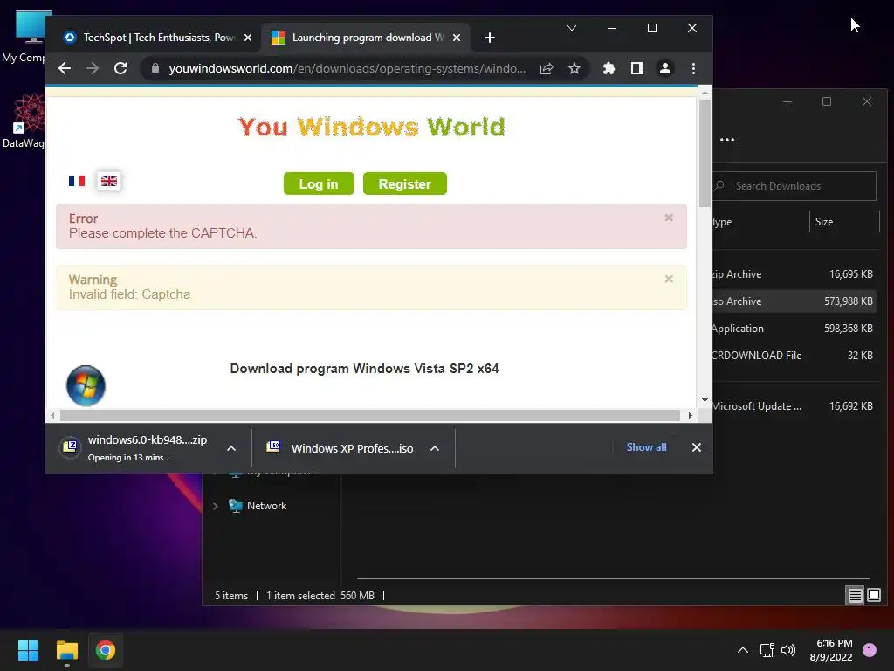The width and height of the screenshot is (894, 671).
Task: Click Search Downloads box in File Explorer
Action: (794, 186)
